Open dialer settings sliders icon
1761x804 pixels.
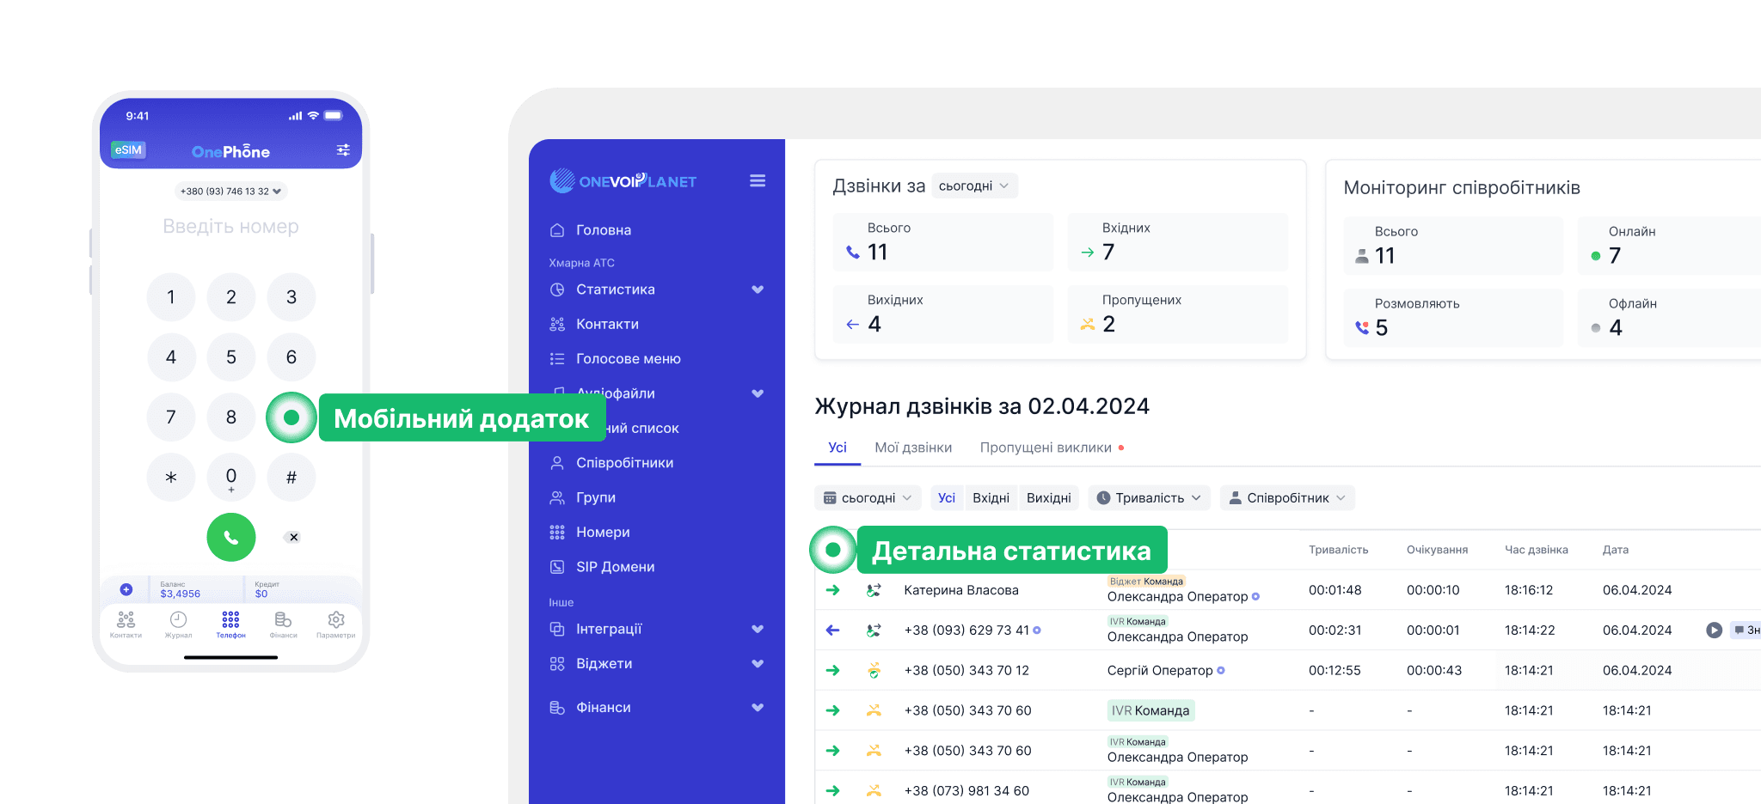coord(343,150)
